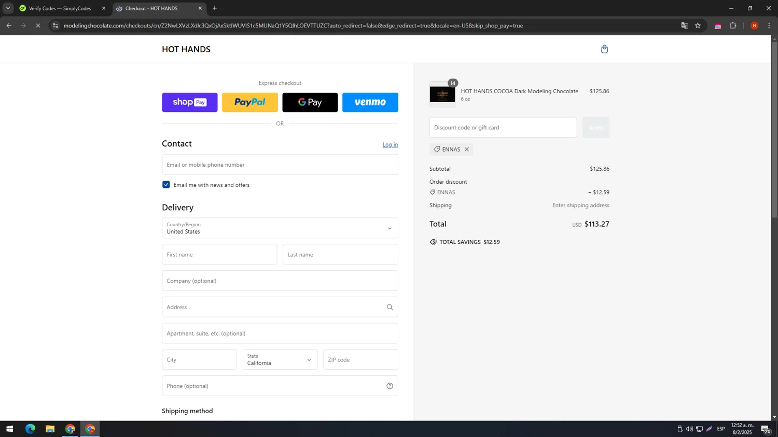778x437 pixels.
Task: Focus the Discount code or gift card field
Action: 503,127
